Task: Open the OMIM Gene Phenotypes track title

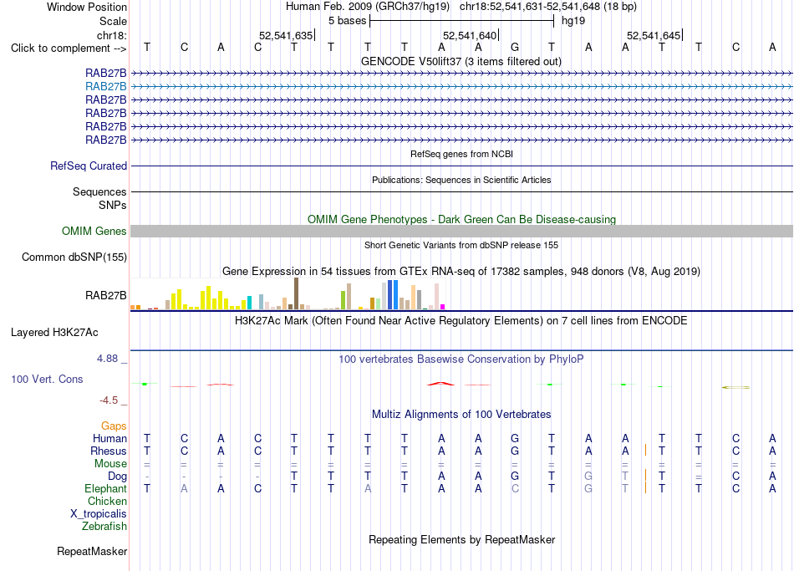Action: (461, 219)
